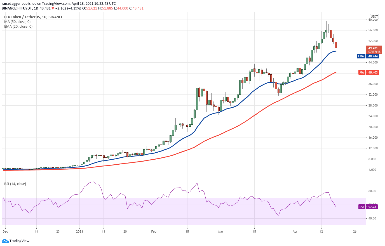The width and height of the screenshot is (385, 246).
Task: Select the red MA tag on the price axis
Action: (362, 72)
